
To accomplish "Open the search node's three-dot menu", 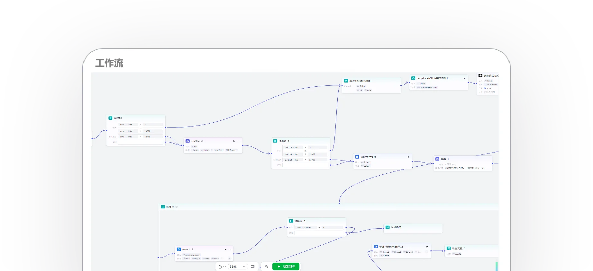I will point(230,249).
